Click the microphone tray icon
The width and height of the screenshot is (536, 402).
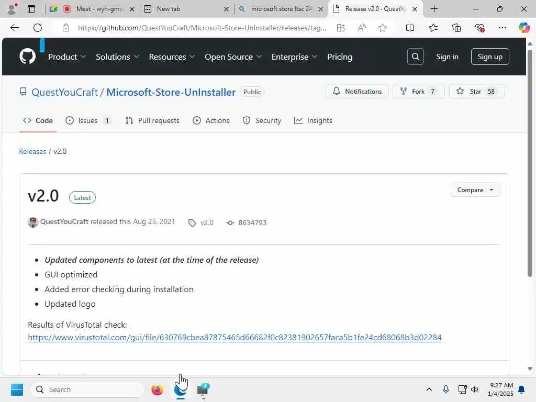click(446, 389)
